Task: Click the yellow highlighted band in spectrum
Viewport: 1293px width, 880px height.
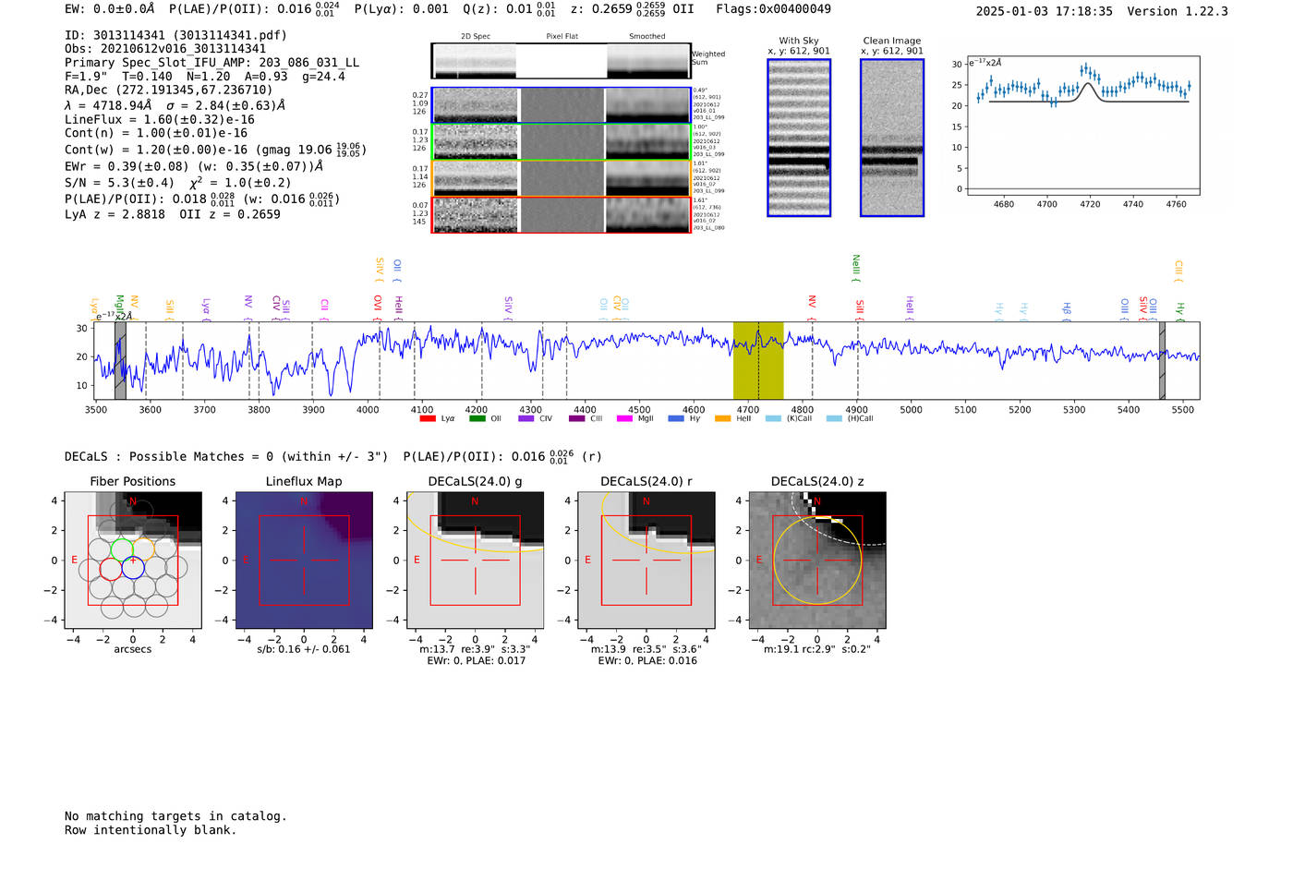Action: tap(758, 361)
